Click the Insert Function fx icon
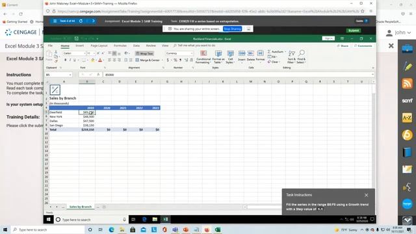The height and width of the screenshot is (234, 416). pyautogui.click(x=98, y=75)
